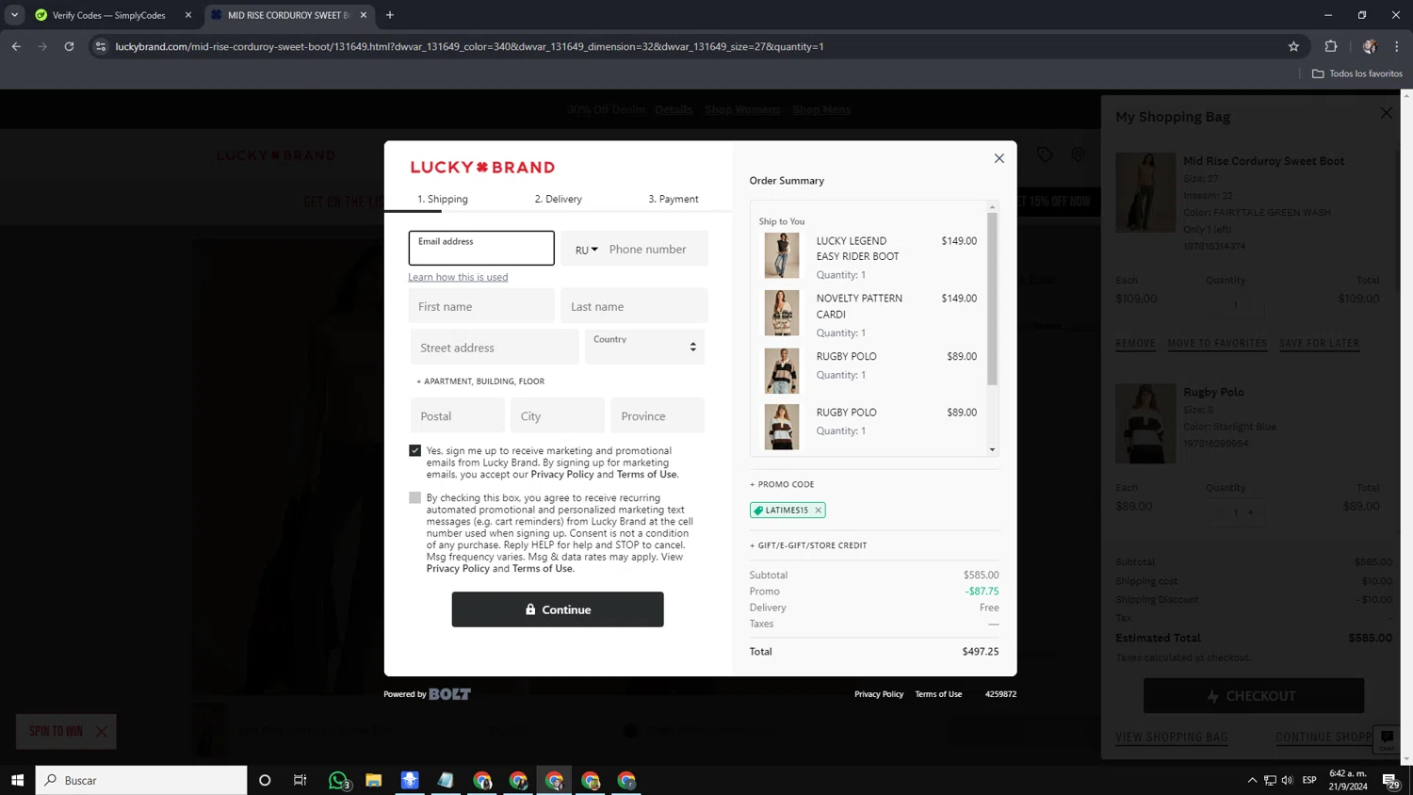1413x795 pixels.
Task: View site information icon in address bar
Action: coord(101,46)
